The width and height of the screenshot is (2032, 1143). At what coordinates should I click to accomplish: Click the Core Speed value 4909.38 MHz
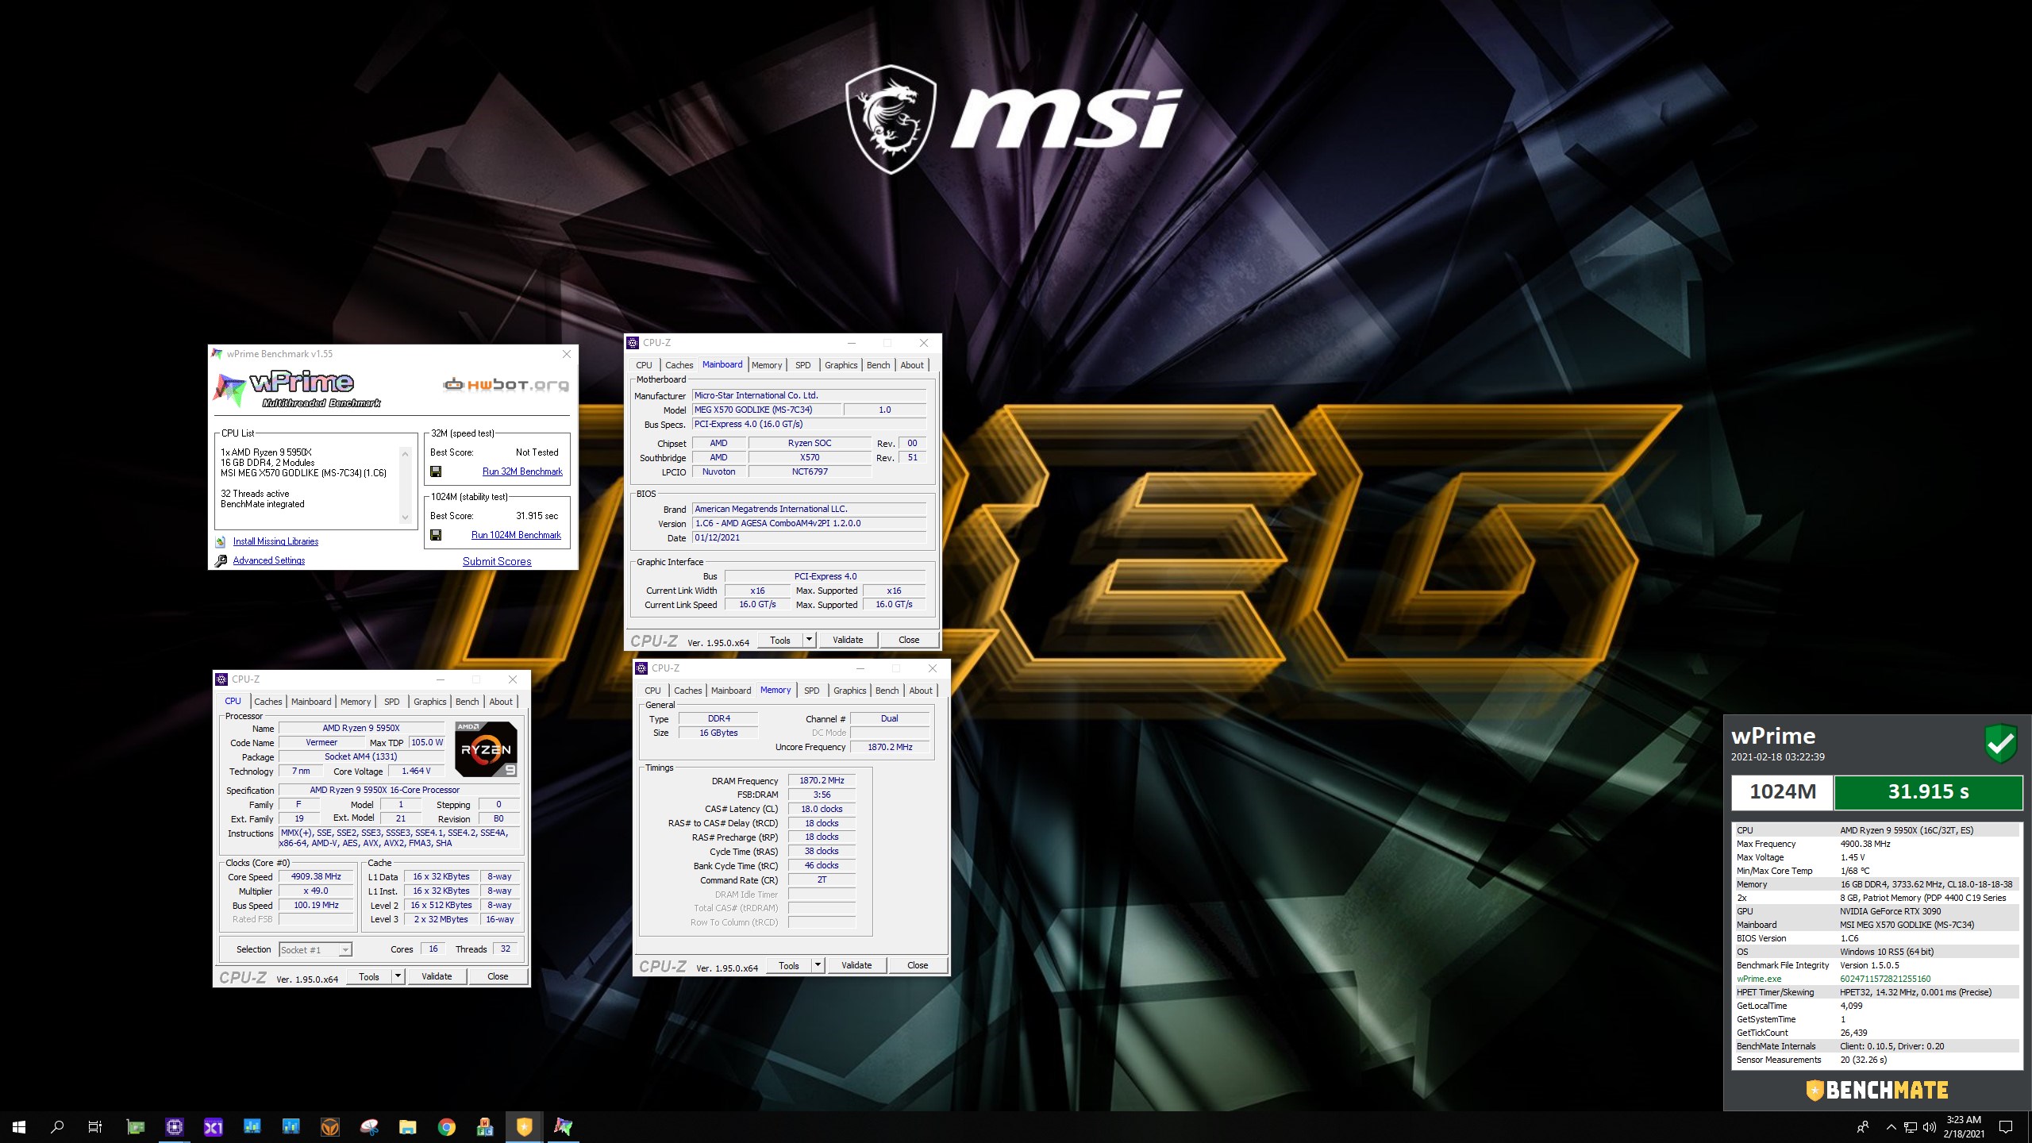[x=316, y=876]
